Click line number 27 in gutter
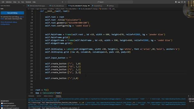 (x=32, y=72)
